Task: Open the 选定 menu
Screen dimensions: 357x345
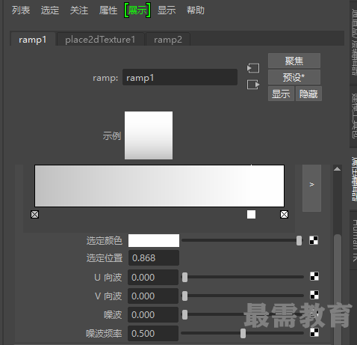Action: coord(50,10)
